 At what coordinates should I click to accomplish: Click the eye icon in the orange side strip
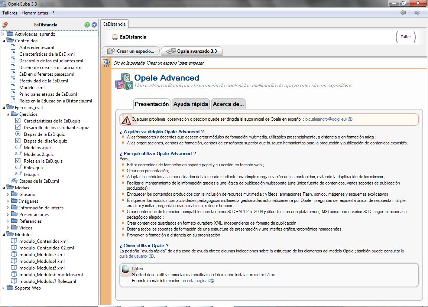[x=106, y=63]
